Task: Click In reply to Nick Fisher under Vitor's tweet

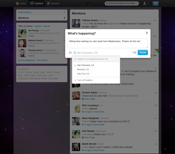Action: [x=93, y=112]
